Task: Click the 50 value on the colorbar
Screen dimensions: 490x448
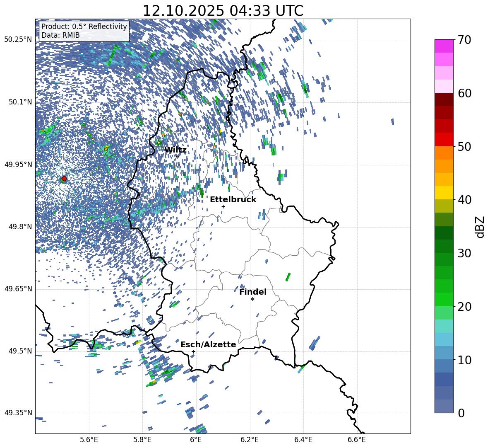Action: (464, 146)
